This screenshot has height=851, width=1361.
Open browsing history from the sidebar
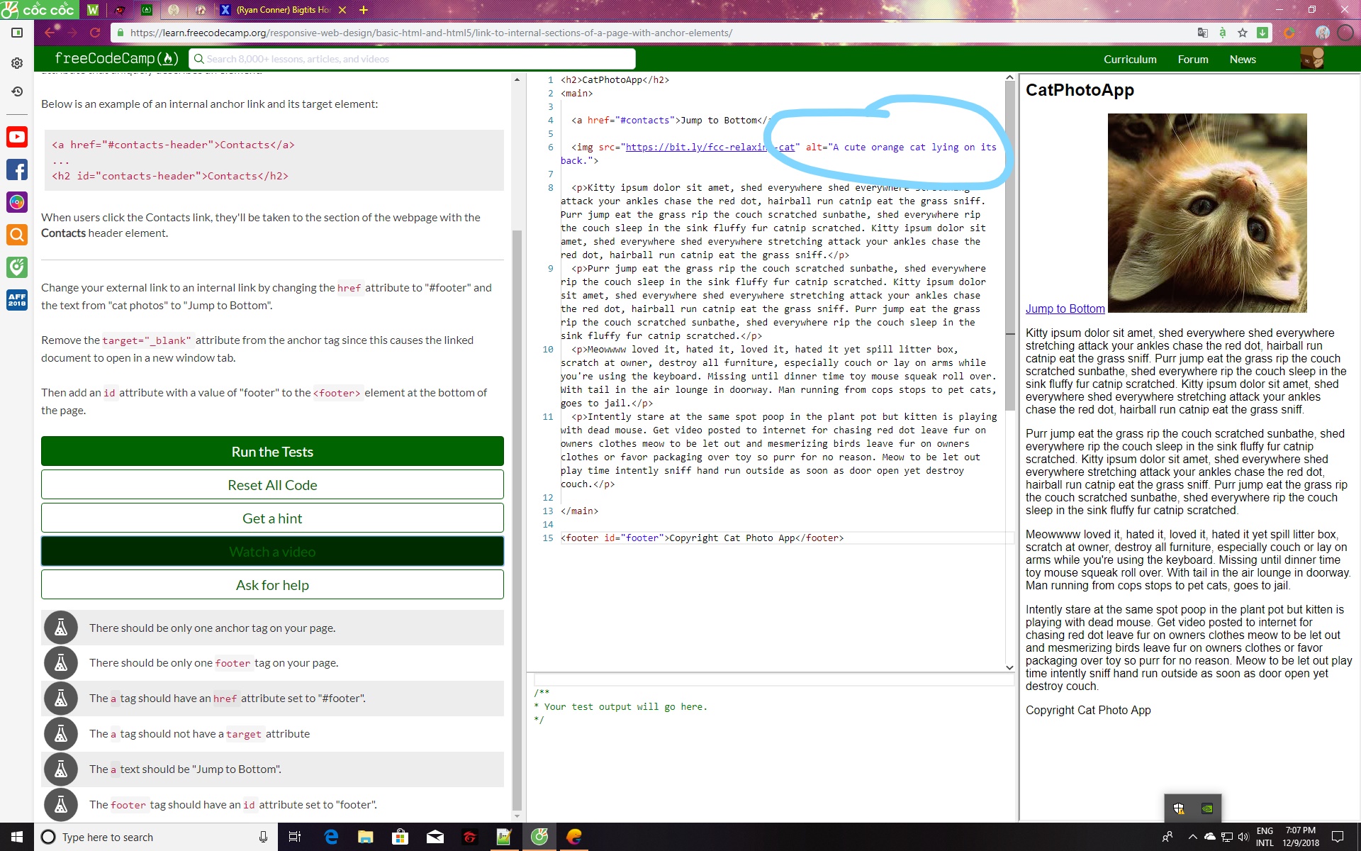click(17, 91)
